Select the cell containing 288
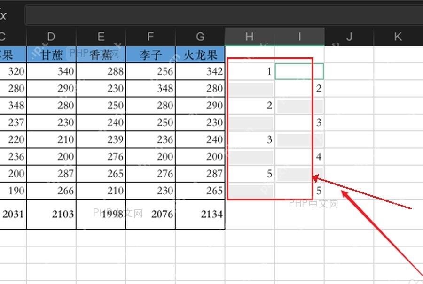 [x=101, y=71]
